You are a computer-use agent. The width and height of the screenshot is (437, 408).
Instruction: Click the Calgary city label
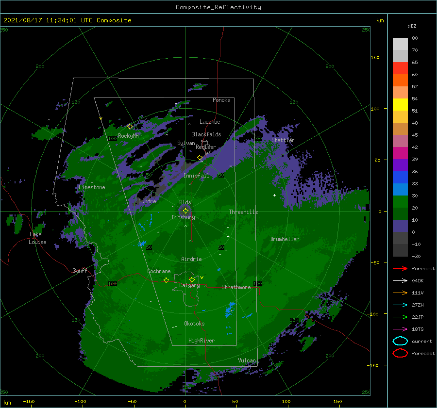pos(189,285)
